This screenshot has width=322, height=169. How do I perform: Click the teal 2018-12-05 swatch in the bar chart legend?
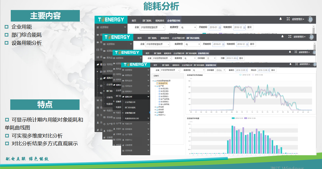(x=233, y=118)
